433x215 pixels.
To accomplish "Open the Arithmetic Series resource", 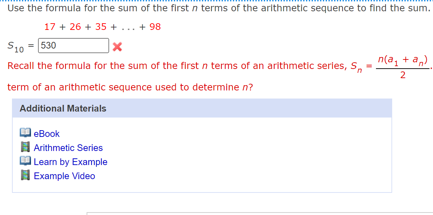I will 68,148.
